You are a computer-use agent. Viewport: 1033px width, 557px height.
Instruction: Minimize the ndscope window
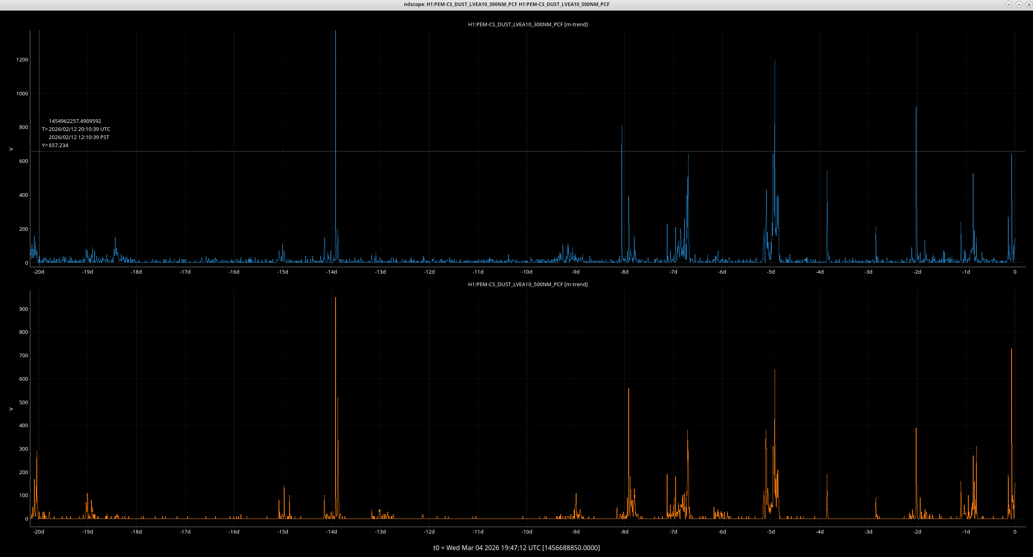[x=1009, y=4]
